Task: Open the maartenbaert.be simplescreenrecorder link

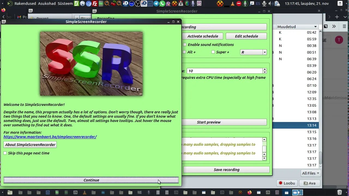Action: (x=50, y=137)
